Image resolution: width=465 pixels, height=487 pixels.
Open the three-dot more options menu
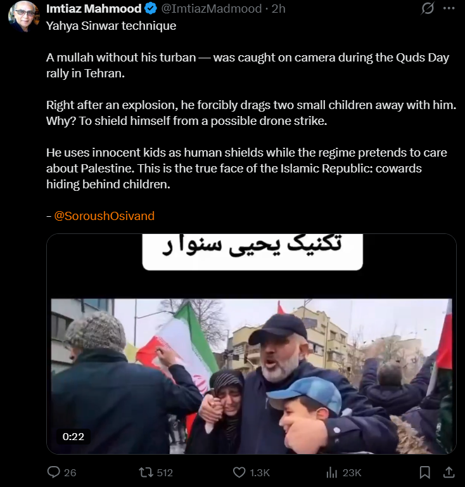(449, 8)
